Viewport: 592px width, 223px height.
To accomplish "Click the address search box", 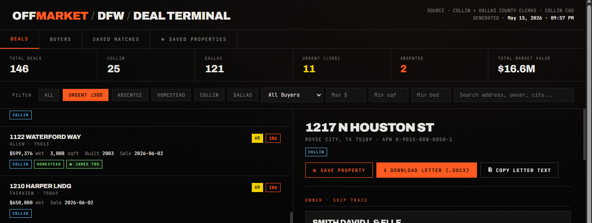I will pyautogui.click(x=514, y=95).
